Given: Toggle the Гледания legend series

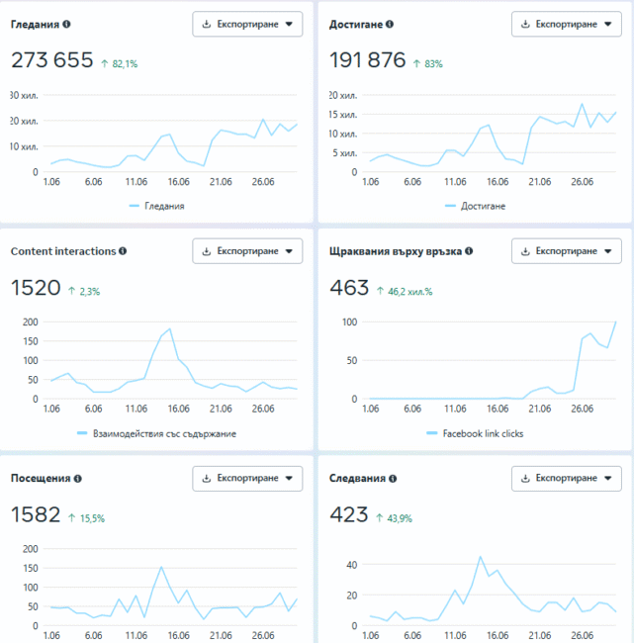Looking at the screenshot, I should [158, 207].
